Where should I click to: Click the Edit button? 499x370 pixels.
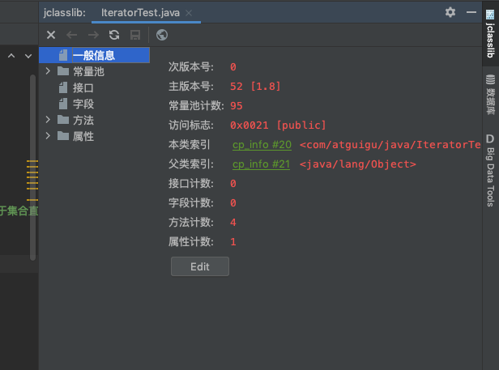pos(200,266)
